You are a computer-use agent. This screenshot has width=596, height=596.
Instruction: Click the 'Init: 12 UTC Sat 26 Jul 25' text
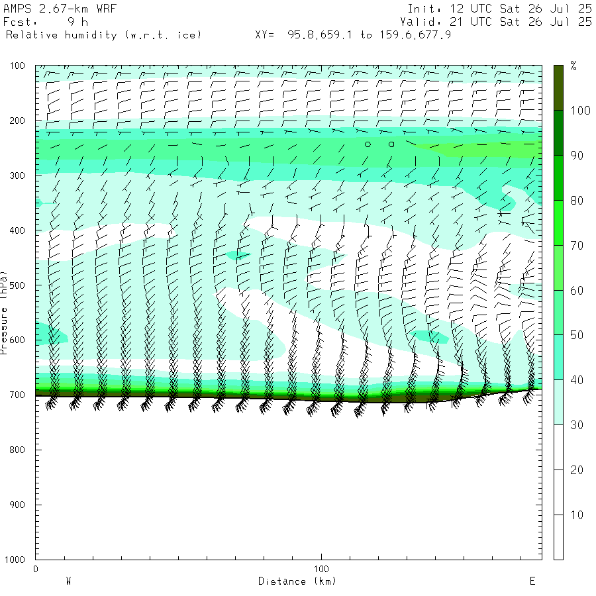pyautogui.click(x=499, y=9)
